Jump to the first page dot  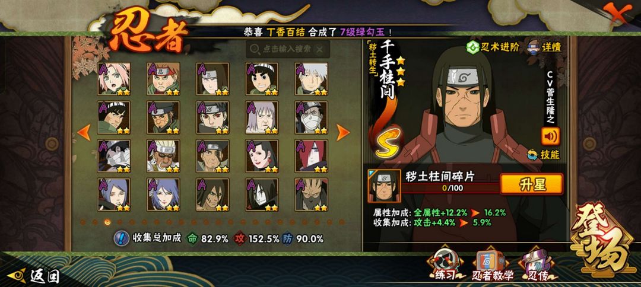coord(82,222)
